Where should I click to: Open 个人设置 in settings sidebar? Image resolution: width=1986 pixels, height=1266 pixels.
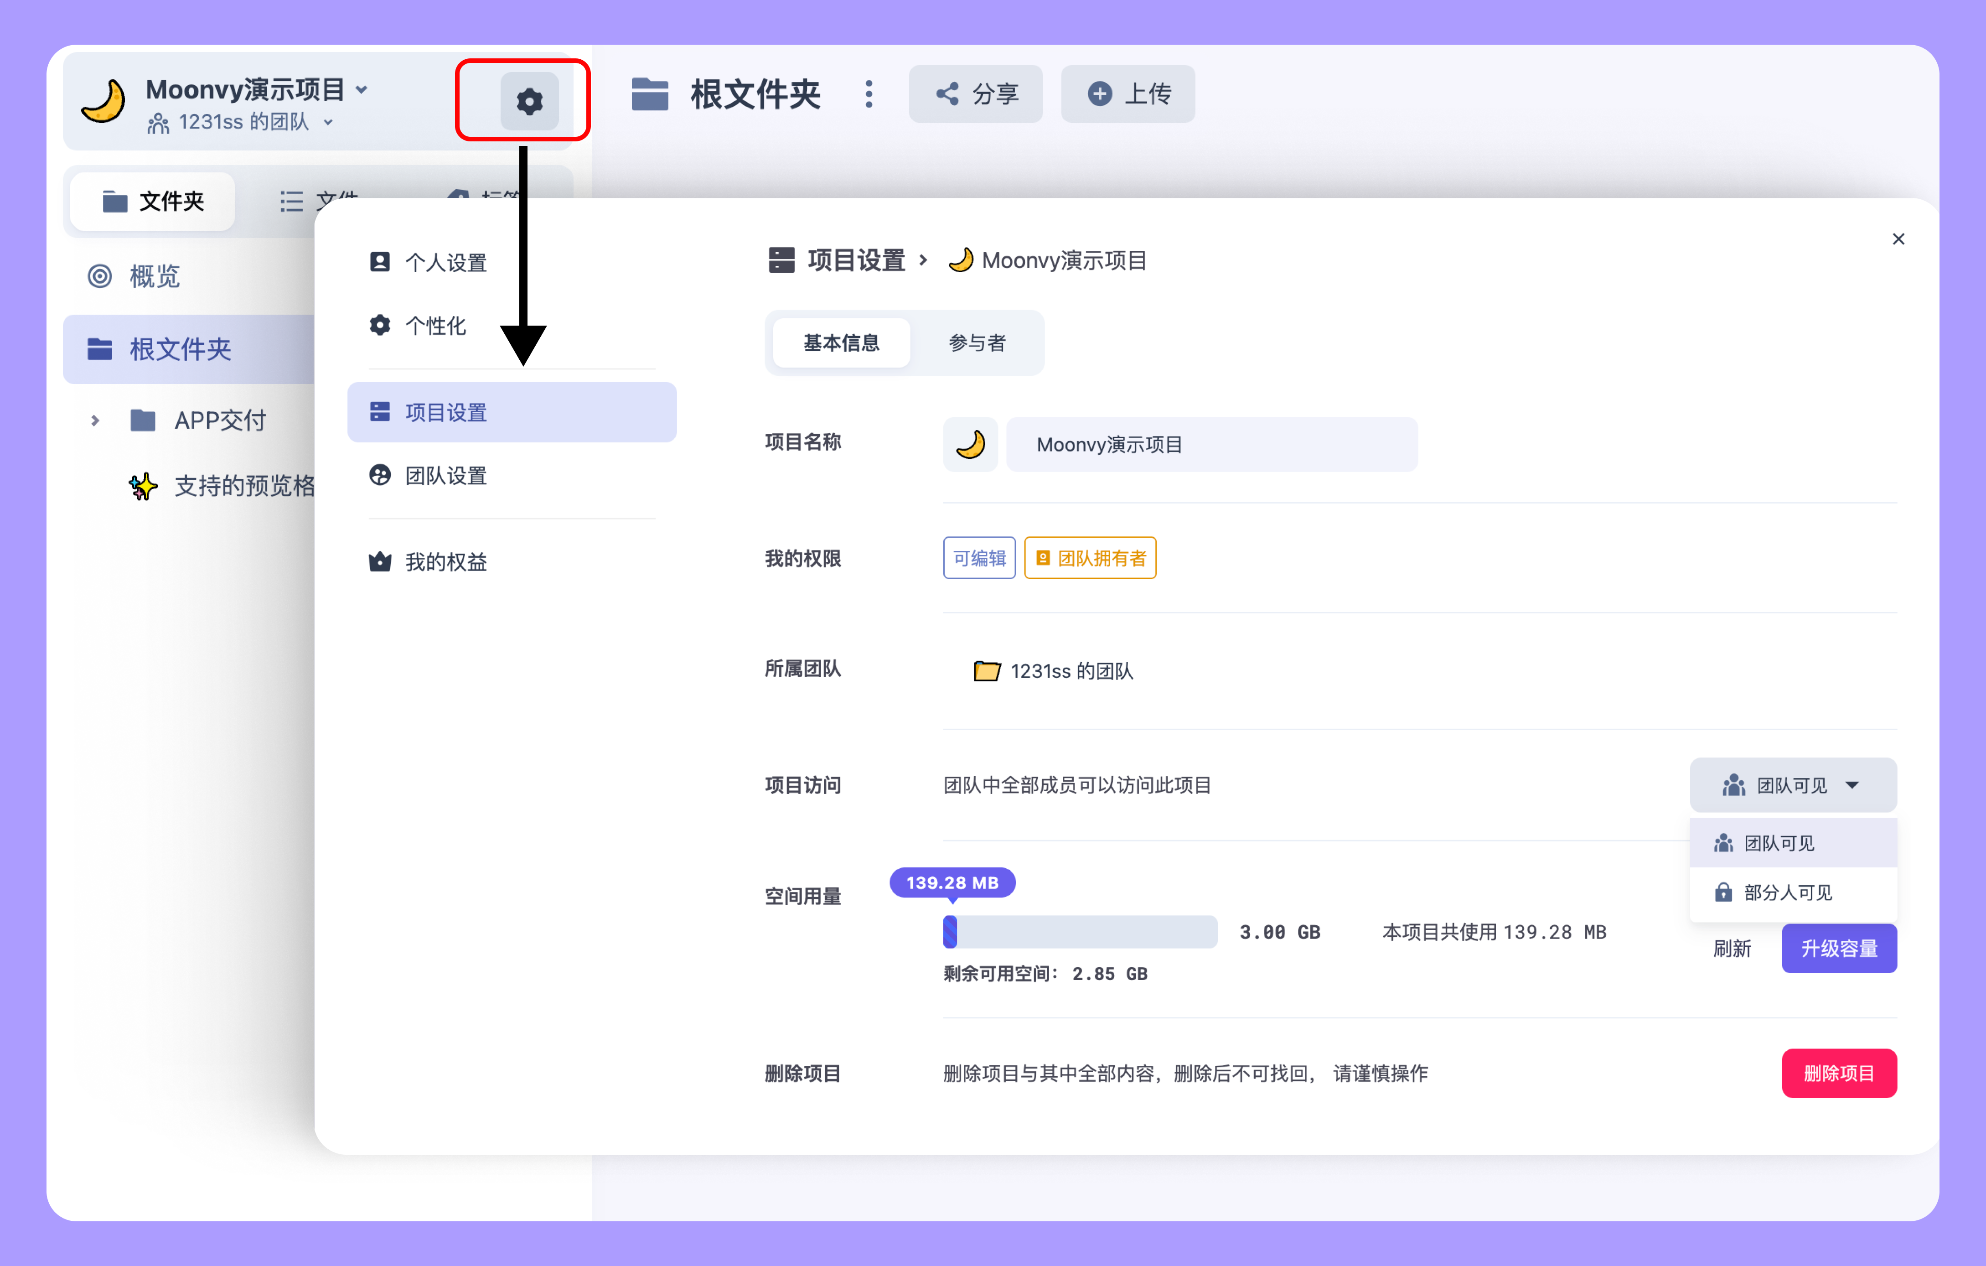coord(445,262)
